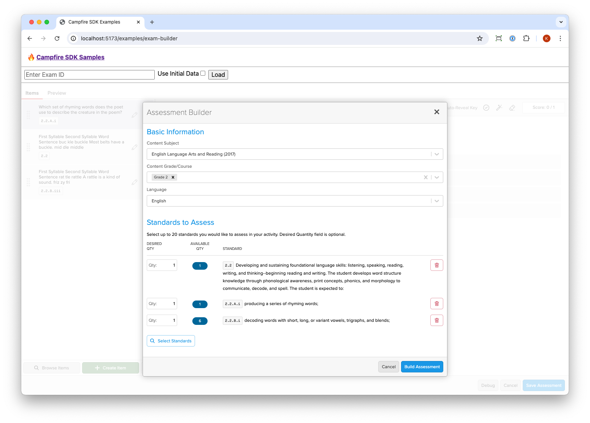Click the Qty field for standard 2.2
The height and width of the screenshot is (423, 590).
[x=162, y=265]
